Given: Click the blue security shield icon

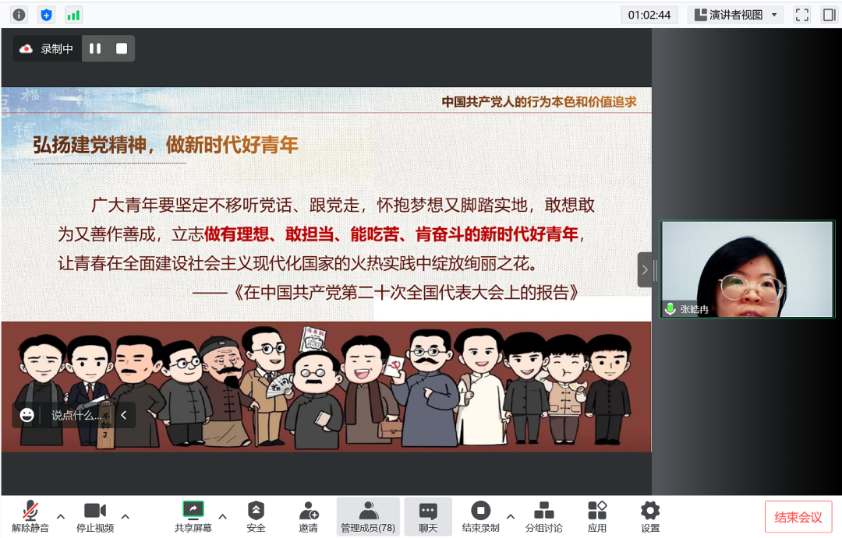Looking at the screenshot, I should tap(46, 15).
